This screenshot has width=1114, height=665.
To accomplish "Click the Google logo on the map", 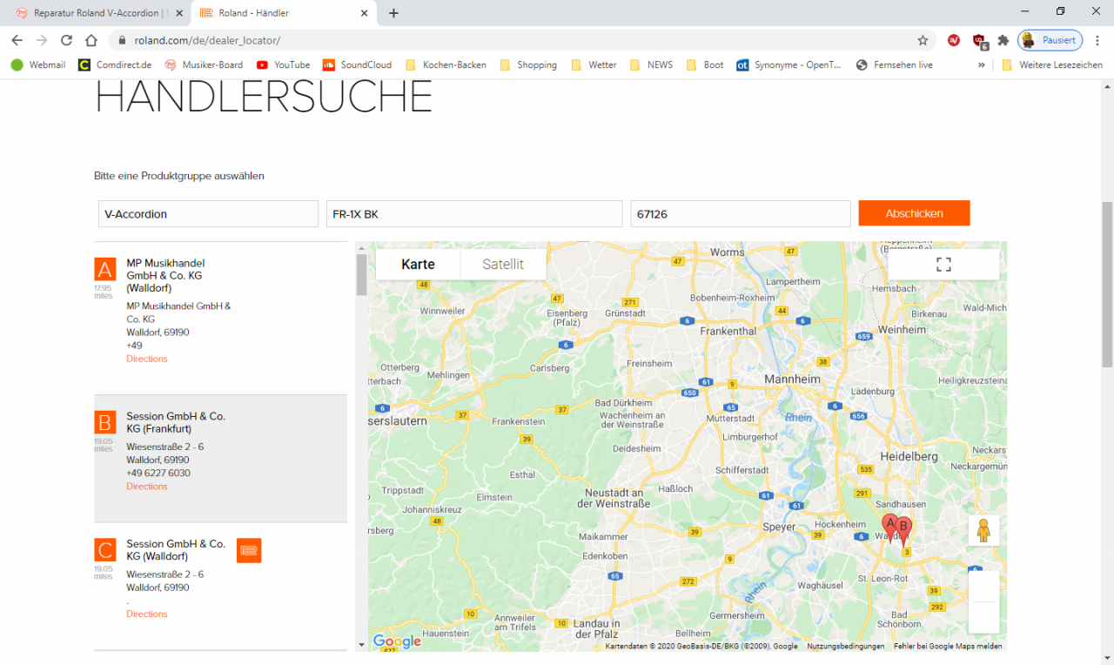I will (x=397, y=641).
